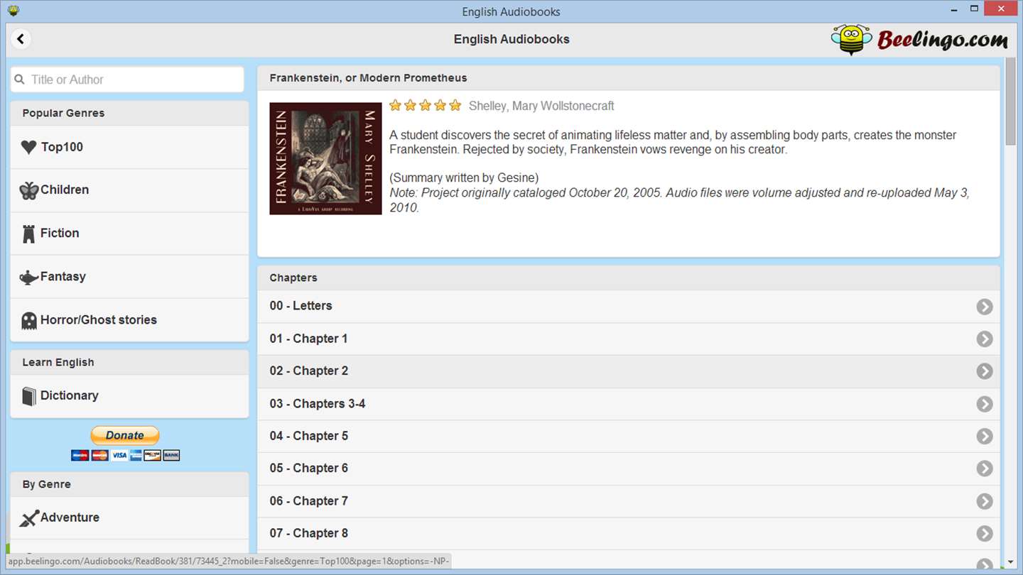Viewport: 1023px width, 575px height.
Task: Click the Frankenstein book cover thumbnail
Action: 325,158
